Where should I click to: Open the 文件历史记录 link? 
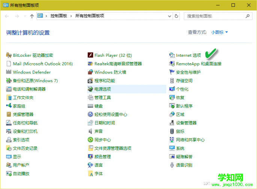coord(25,148)
